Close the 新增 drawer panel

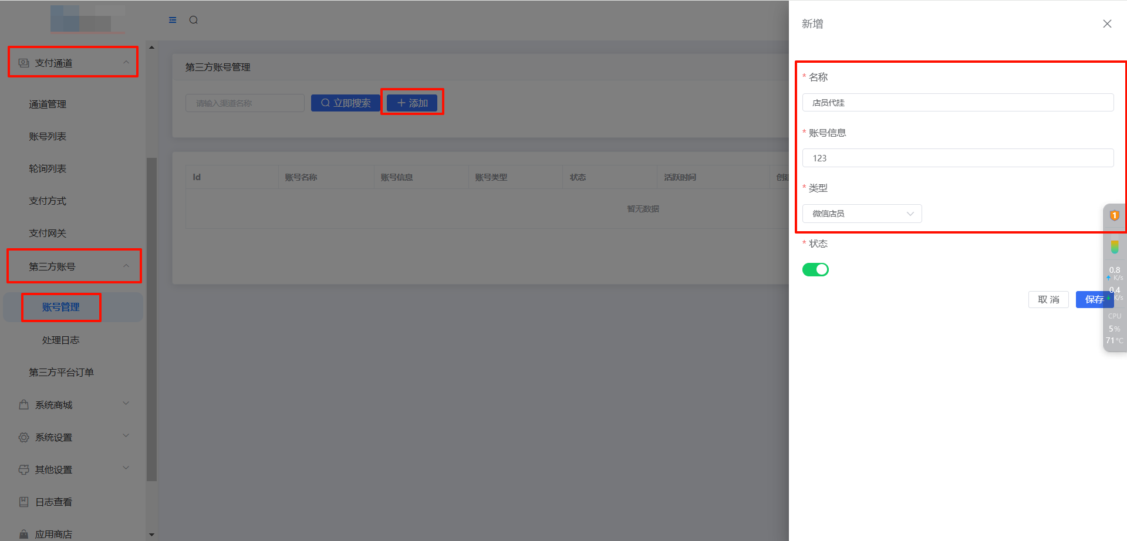coord(1107,23)
